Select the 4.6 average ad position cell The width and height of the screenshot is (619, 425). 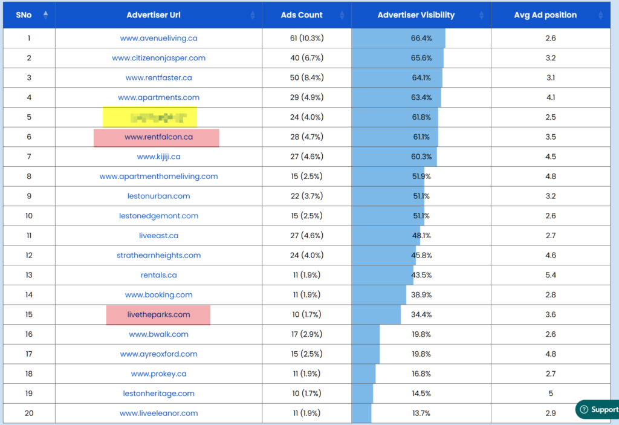pos(551,256)
